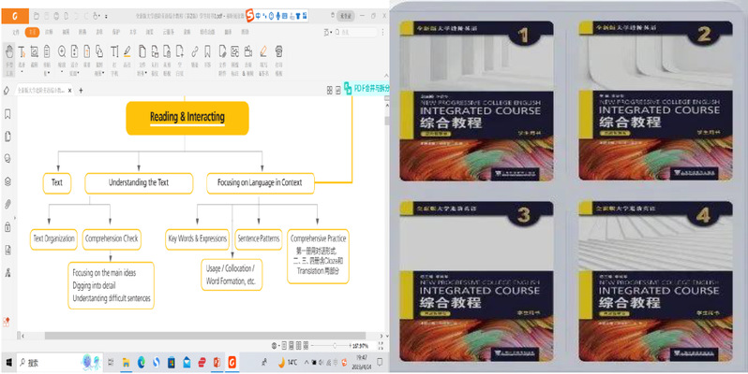Open the Security lock panel in sidebar
The width and height of the screenshot is (748, 374).
(7, 227)
